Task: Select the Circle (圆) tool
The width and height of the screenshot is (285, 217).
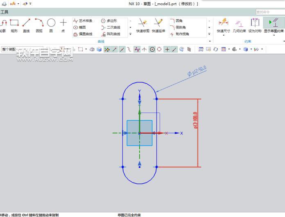Action: pos(51,25)
